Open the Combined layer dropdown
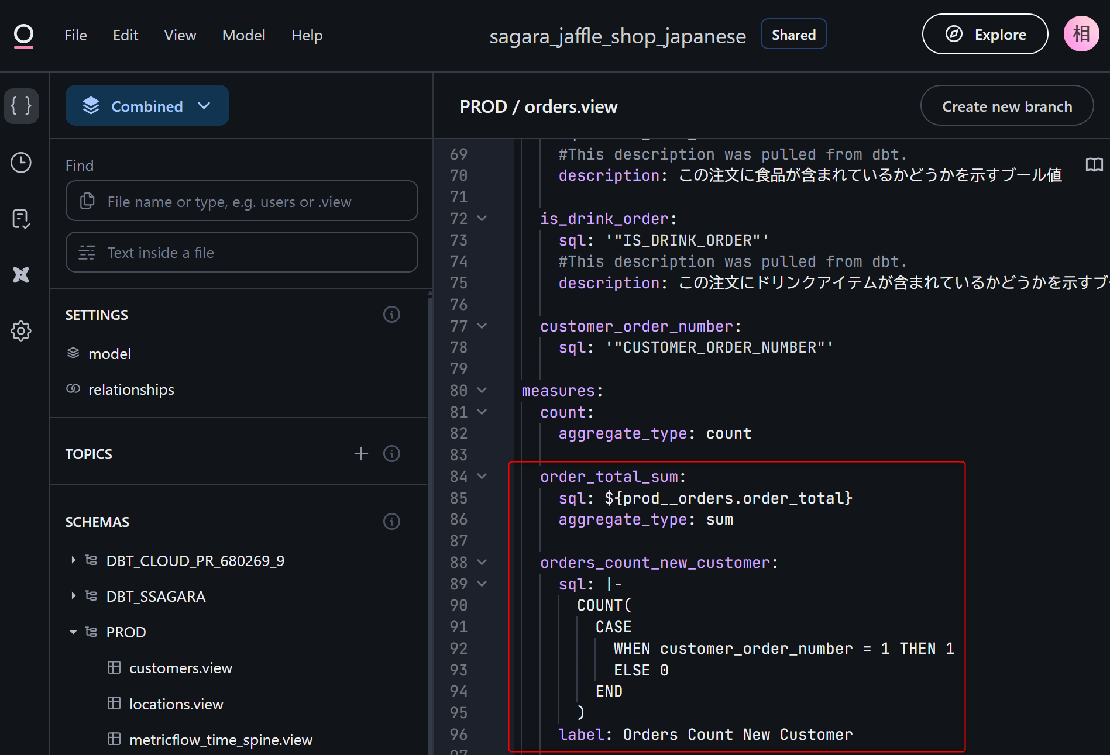Screen dimensions: 1110x755 click(147, 106)
